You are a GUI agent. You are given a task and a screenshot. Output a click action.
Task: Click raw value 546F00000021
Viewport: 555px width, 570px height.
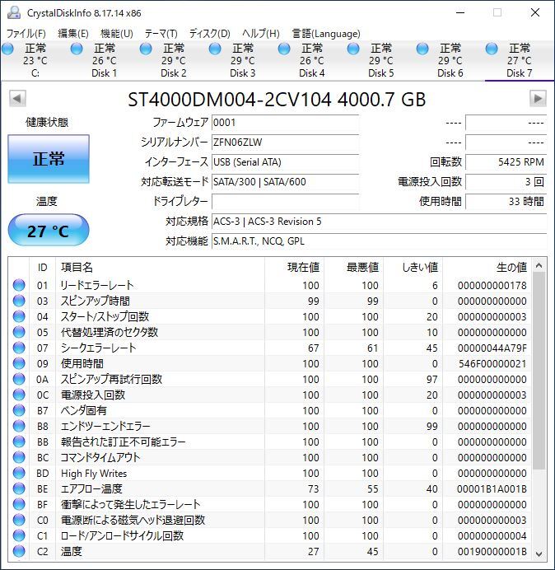492,363
